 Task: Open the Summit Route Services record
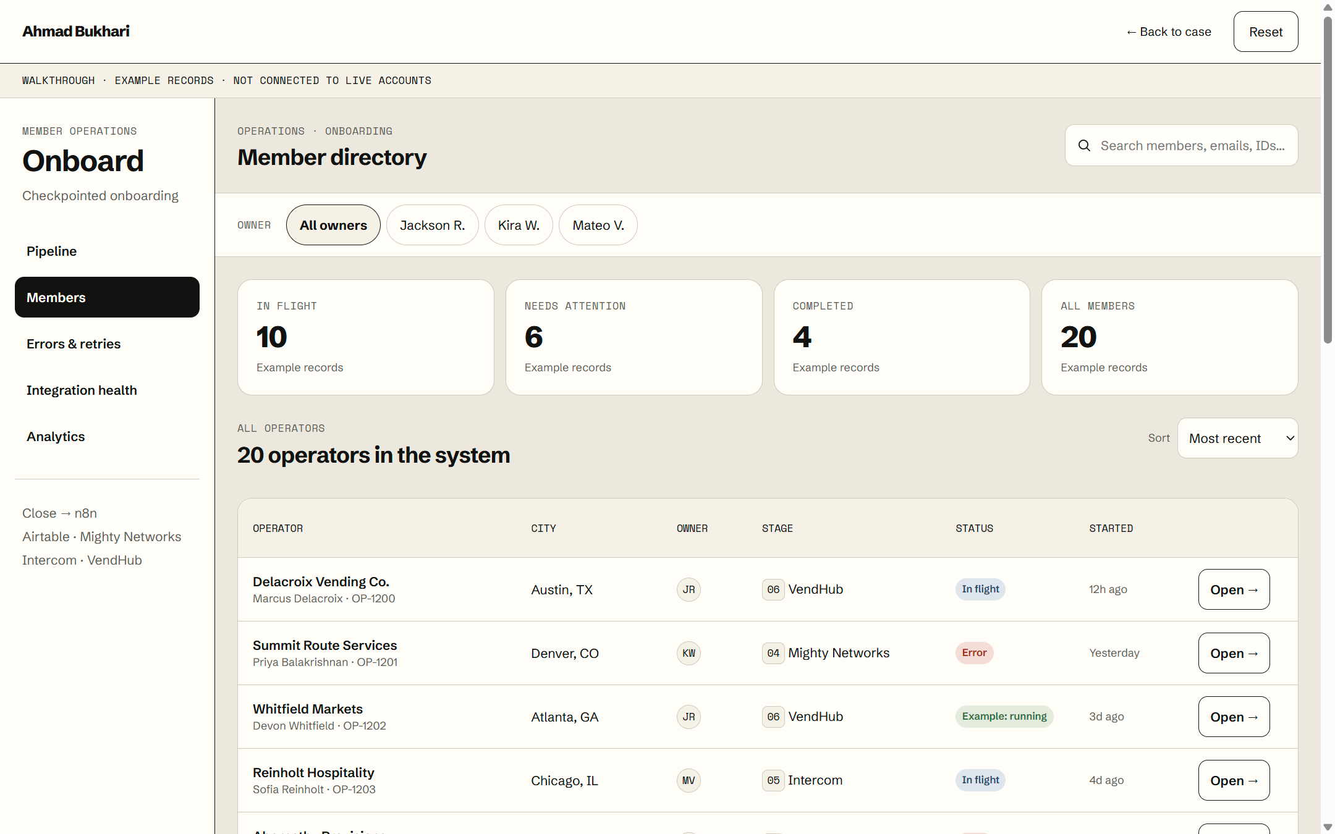[1234, 653]
